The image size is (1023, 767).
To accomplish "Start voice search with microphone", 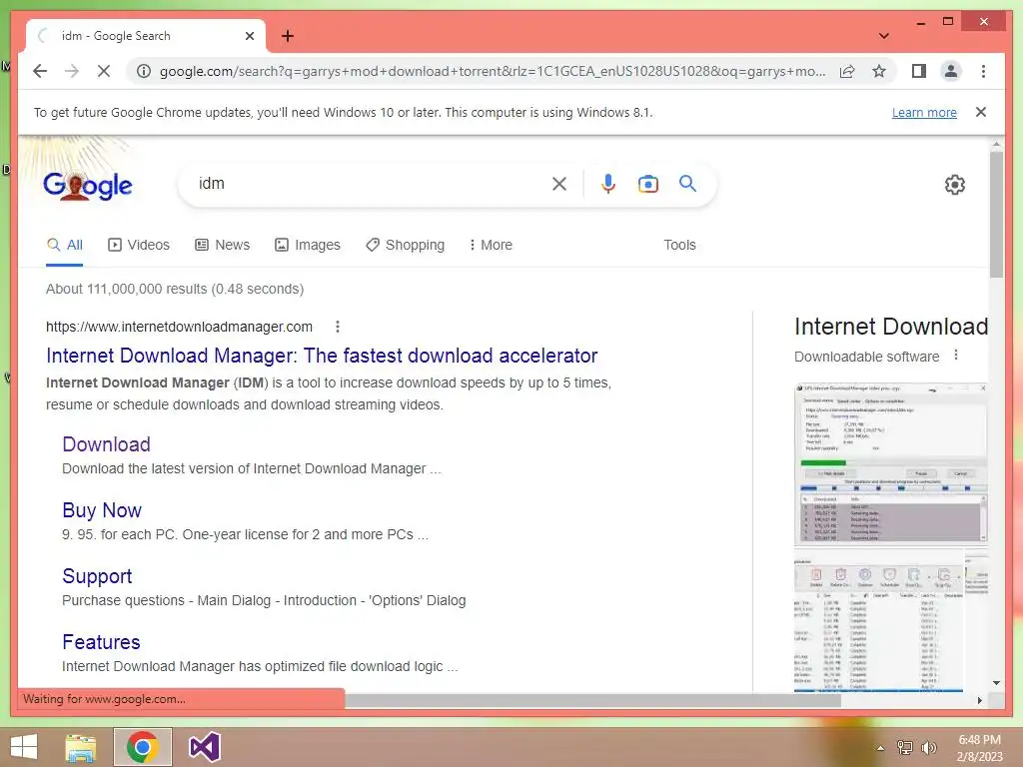I will (608, 184).
